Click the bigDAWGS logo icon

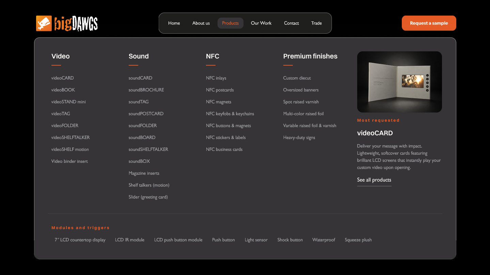pyautogui.click(x=44, y=23)
